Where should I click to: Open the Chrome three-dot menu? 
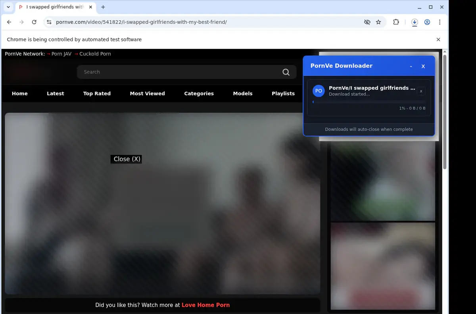point(440,22)
